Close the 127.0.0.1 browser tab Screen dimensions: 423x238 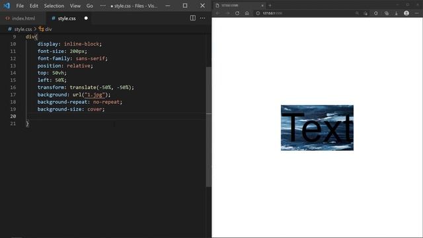[262, 5]
